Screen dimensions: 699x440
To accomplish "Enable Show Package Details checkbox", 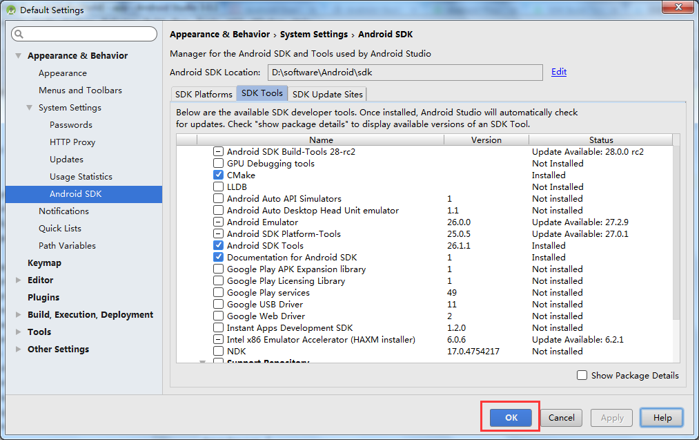I will (x=582, y=375).
